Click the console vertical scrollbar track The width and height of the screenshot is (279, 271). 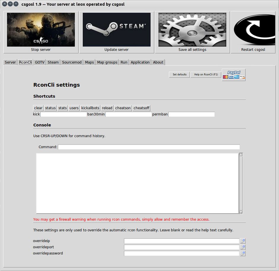click(241, 183)
